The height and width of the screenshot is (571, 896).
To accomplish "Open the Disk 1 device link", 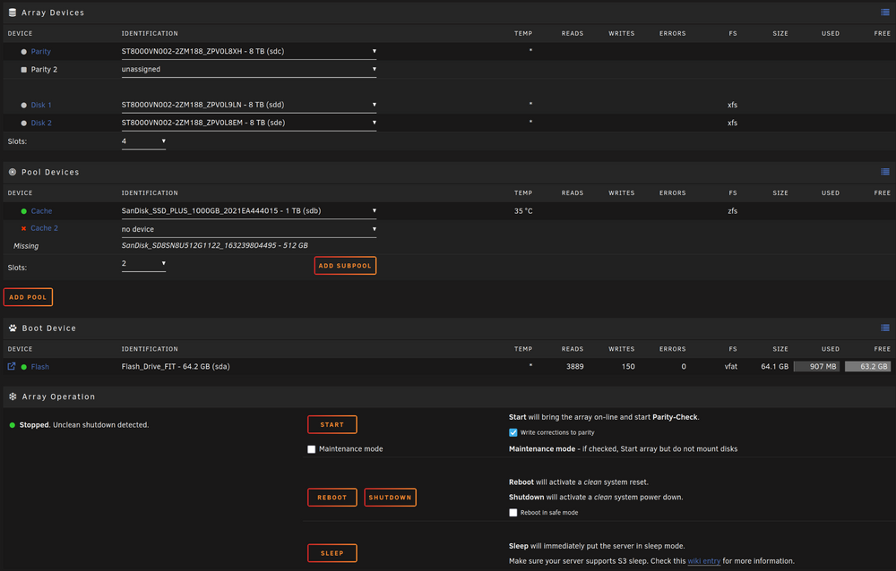I will [41, 105].
